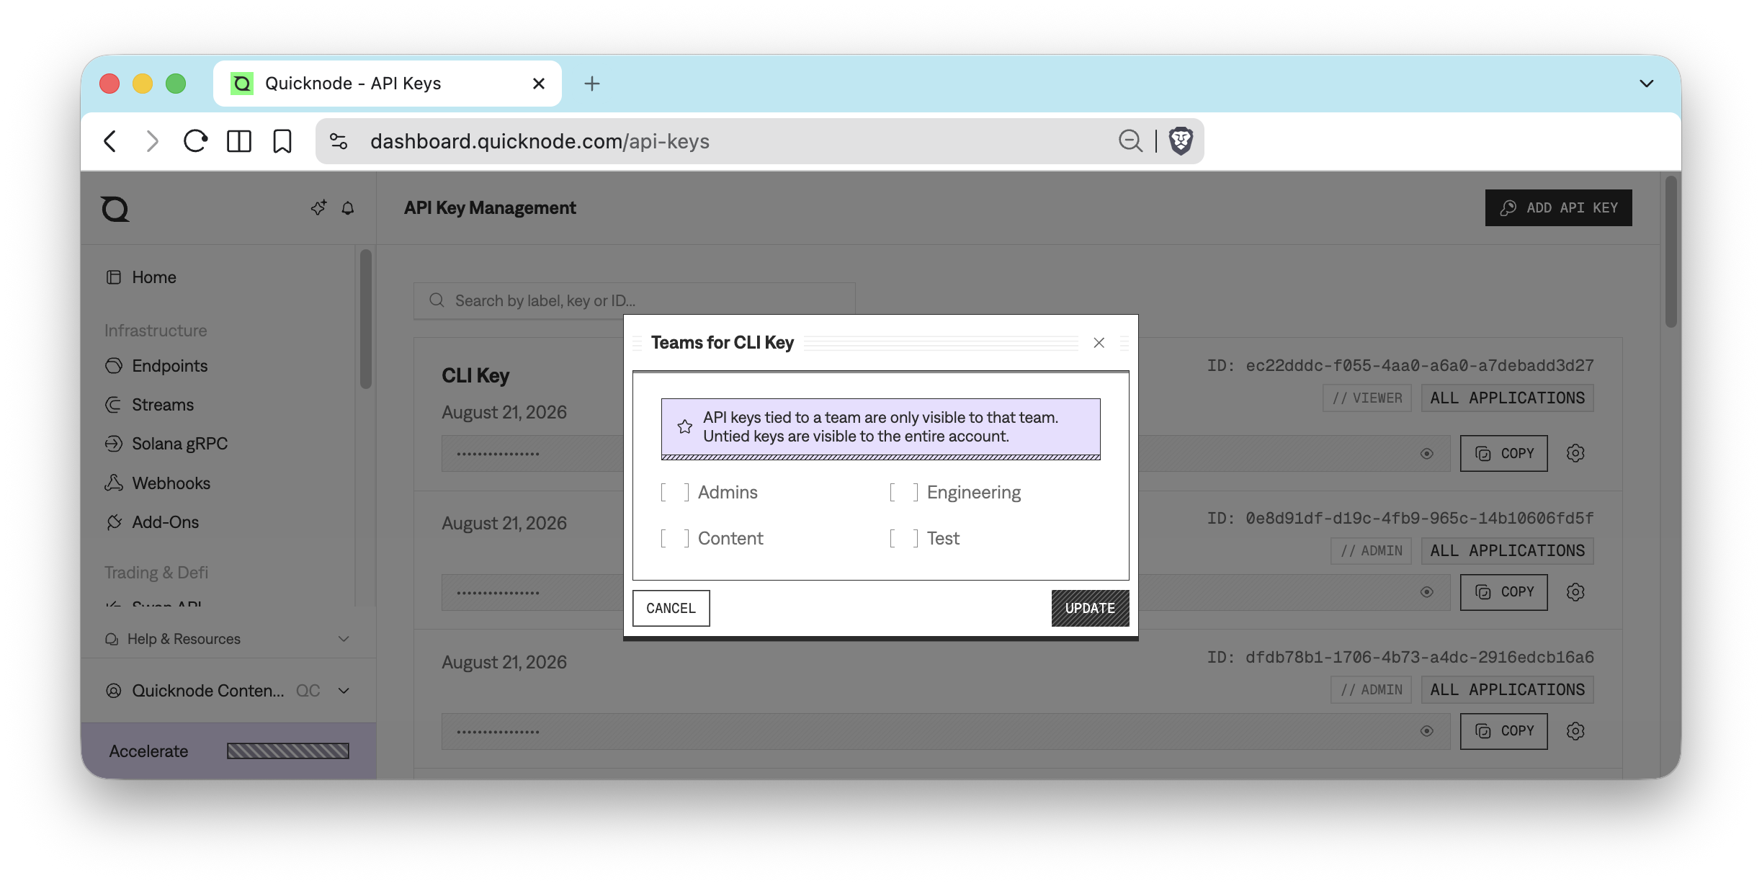Click the Cancel button in dialog

pyautogui.click(x=671, y=609)
